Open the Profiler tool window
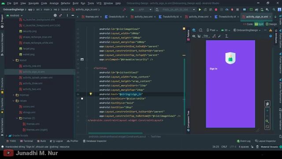Image resolution: width=282 pixels, height=159 pixels. (72, 141)
